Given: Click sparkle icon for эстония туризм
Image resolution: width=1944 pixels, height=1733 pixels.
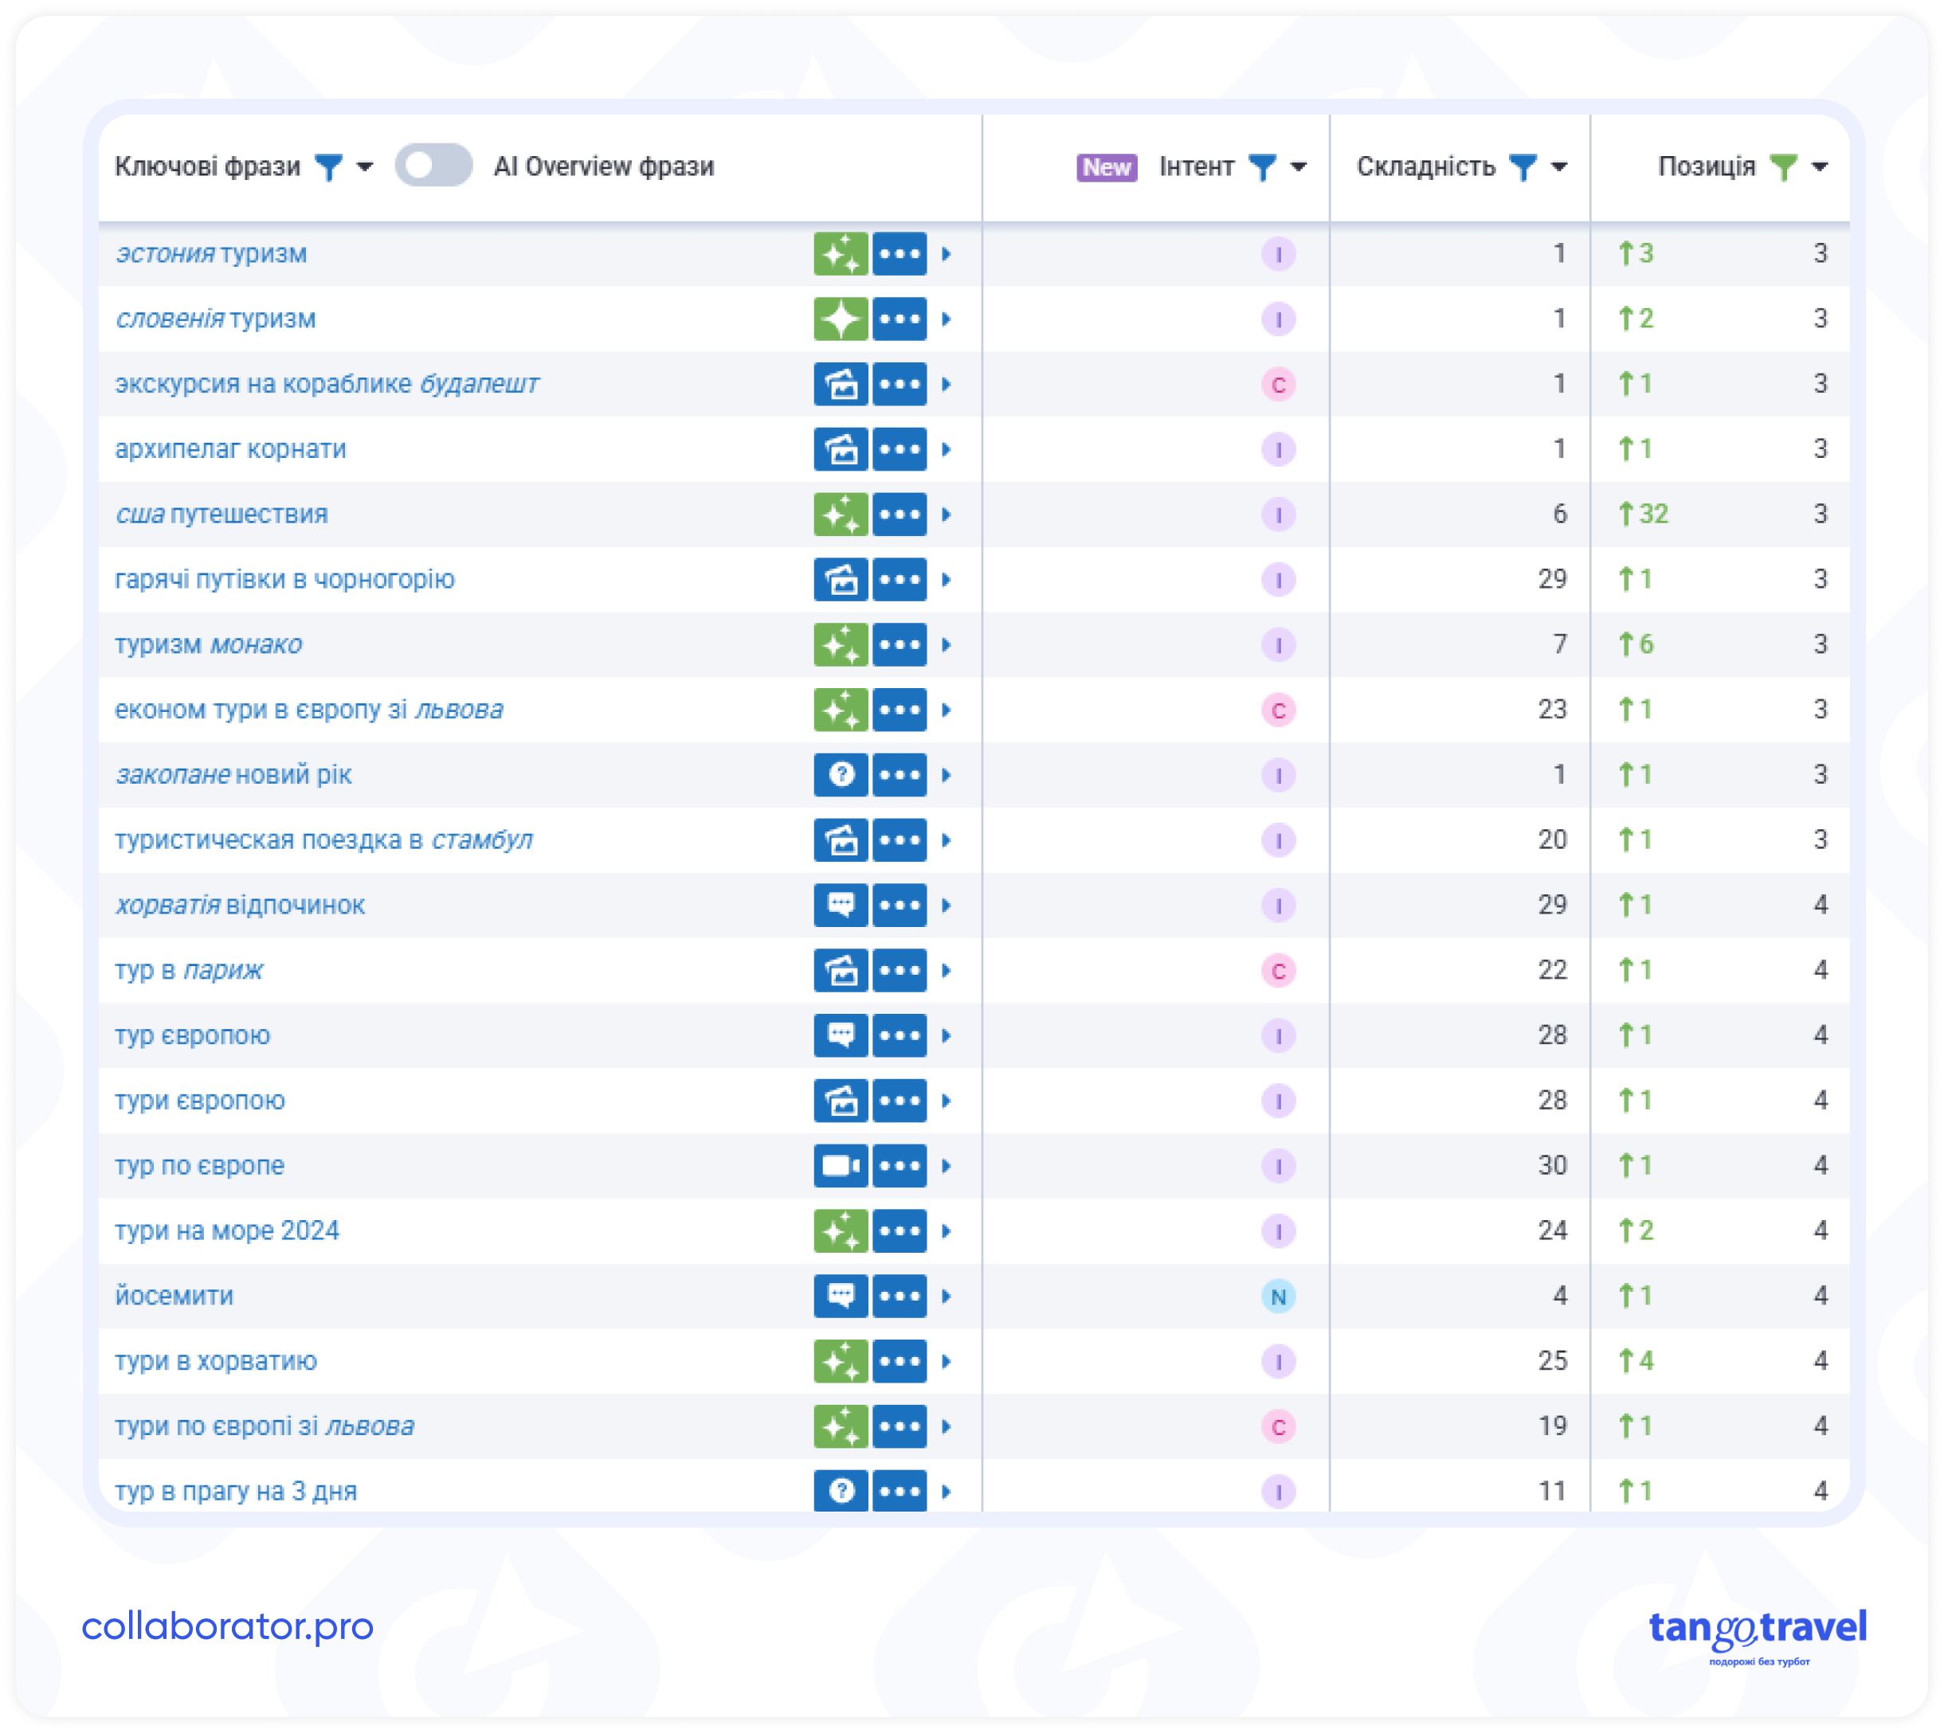Looking at the screenshot, I should tap(840, 254).
